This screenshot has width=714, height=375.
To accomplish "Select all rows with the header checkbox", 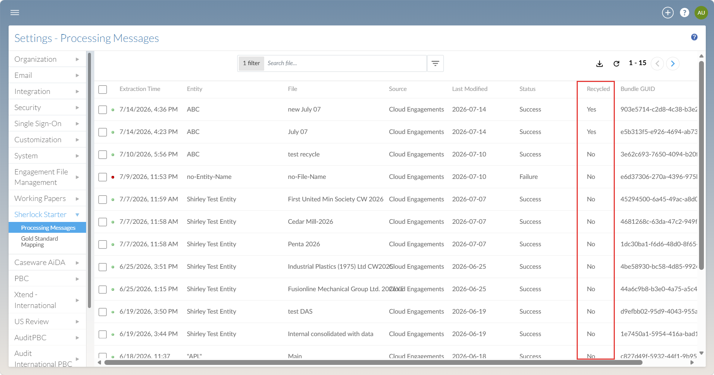I will coord(103,89).
